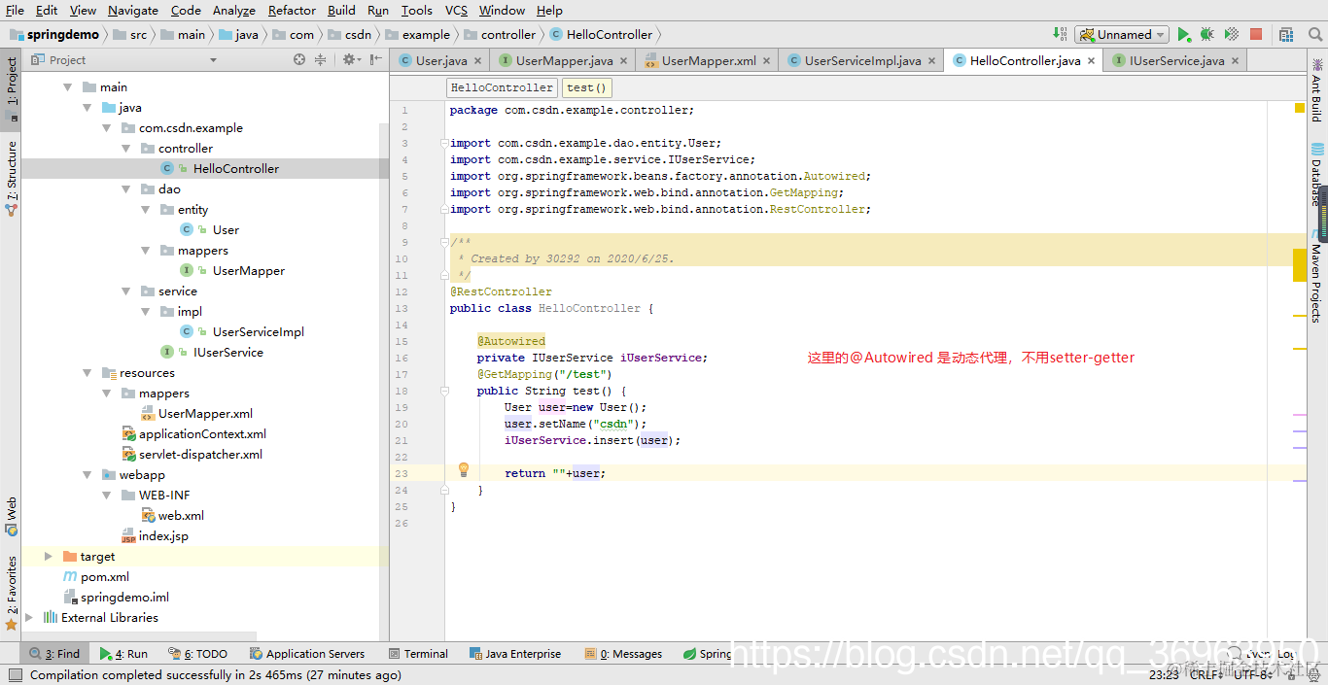Click the lightbulb quick-fix icon on line 23
Screen dimensions: 1328x685
tap(464, 470)
